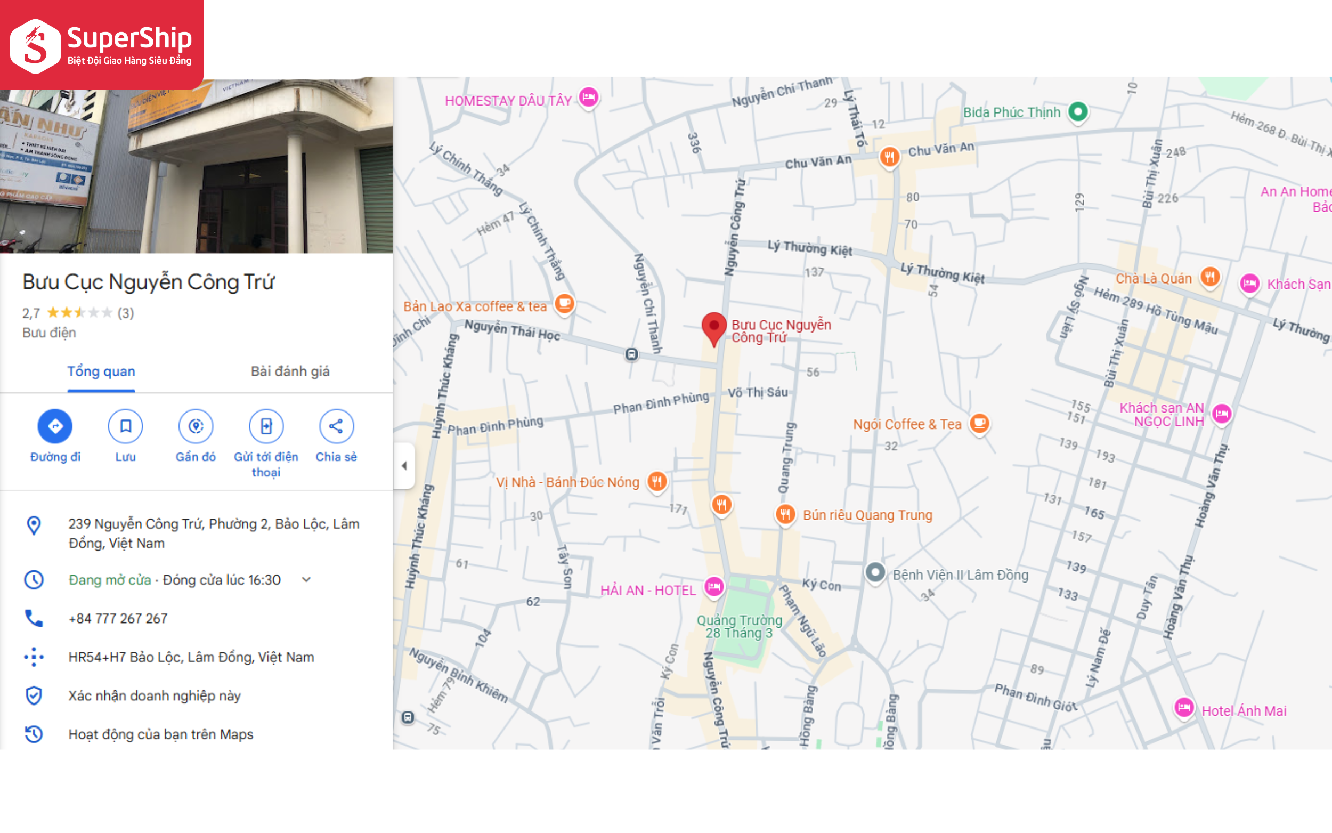Click the opening hours clock icon
The image size is (1332, 833).
tap(34, 579)
